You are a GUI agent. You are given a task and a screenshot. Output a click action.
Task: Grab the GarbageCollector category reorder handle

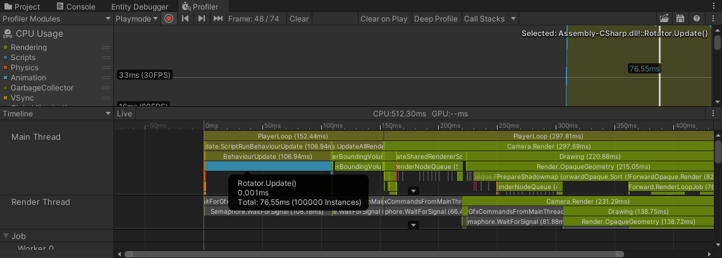click(x=106, y=88)
